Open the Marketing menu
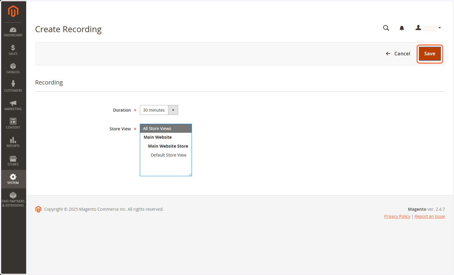 [x=13, y=105]
